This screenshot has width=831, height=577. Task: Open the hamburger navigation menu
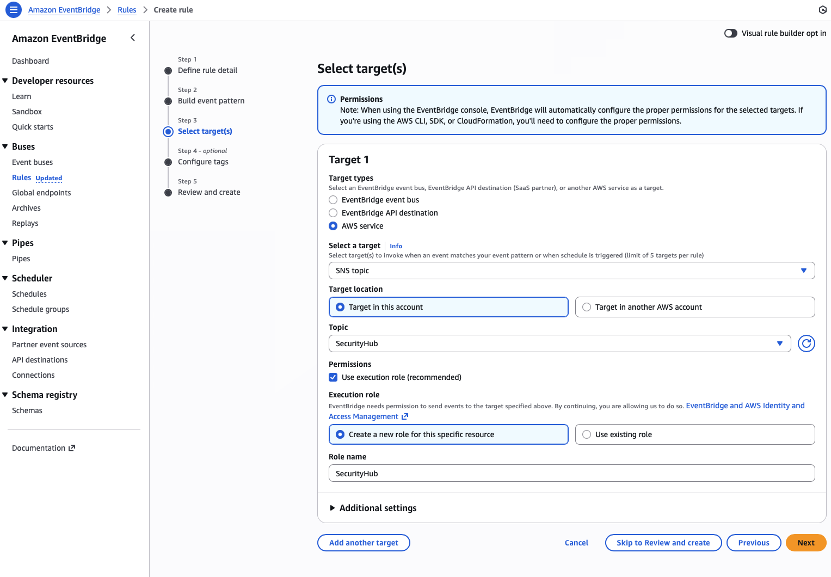click(14, 10)
